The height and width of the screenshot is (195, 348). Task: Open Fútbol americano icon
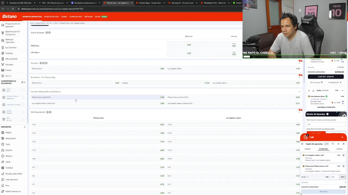(3, 191)
